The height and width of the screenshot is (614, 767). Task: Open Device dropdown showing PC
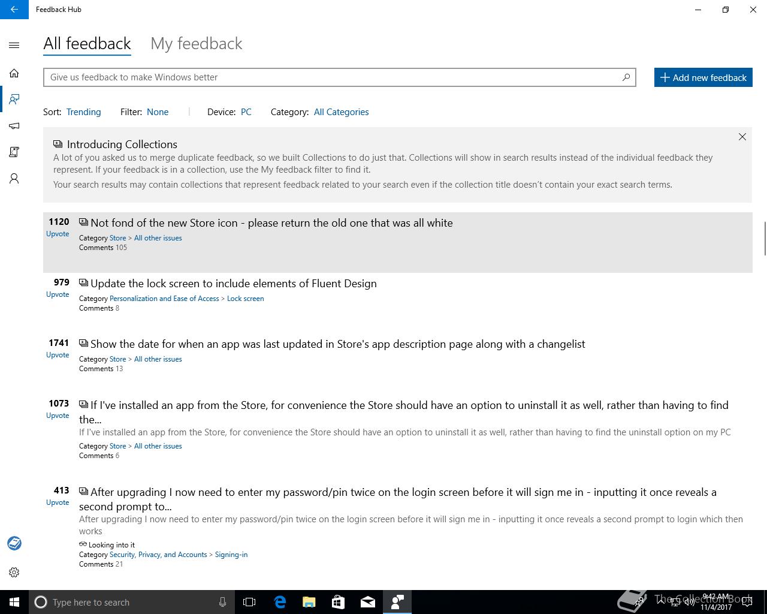pos(246,112)
